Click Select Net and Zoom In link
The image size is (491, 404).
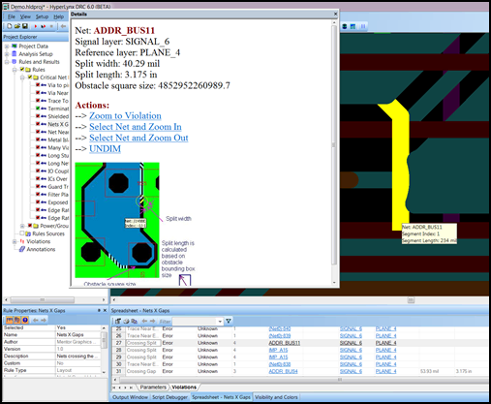pos(136,127)
